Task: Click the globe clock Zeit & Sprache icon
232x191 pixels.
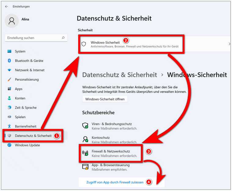Action: 9,108
